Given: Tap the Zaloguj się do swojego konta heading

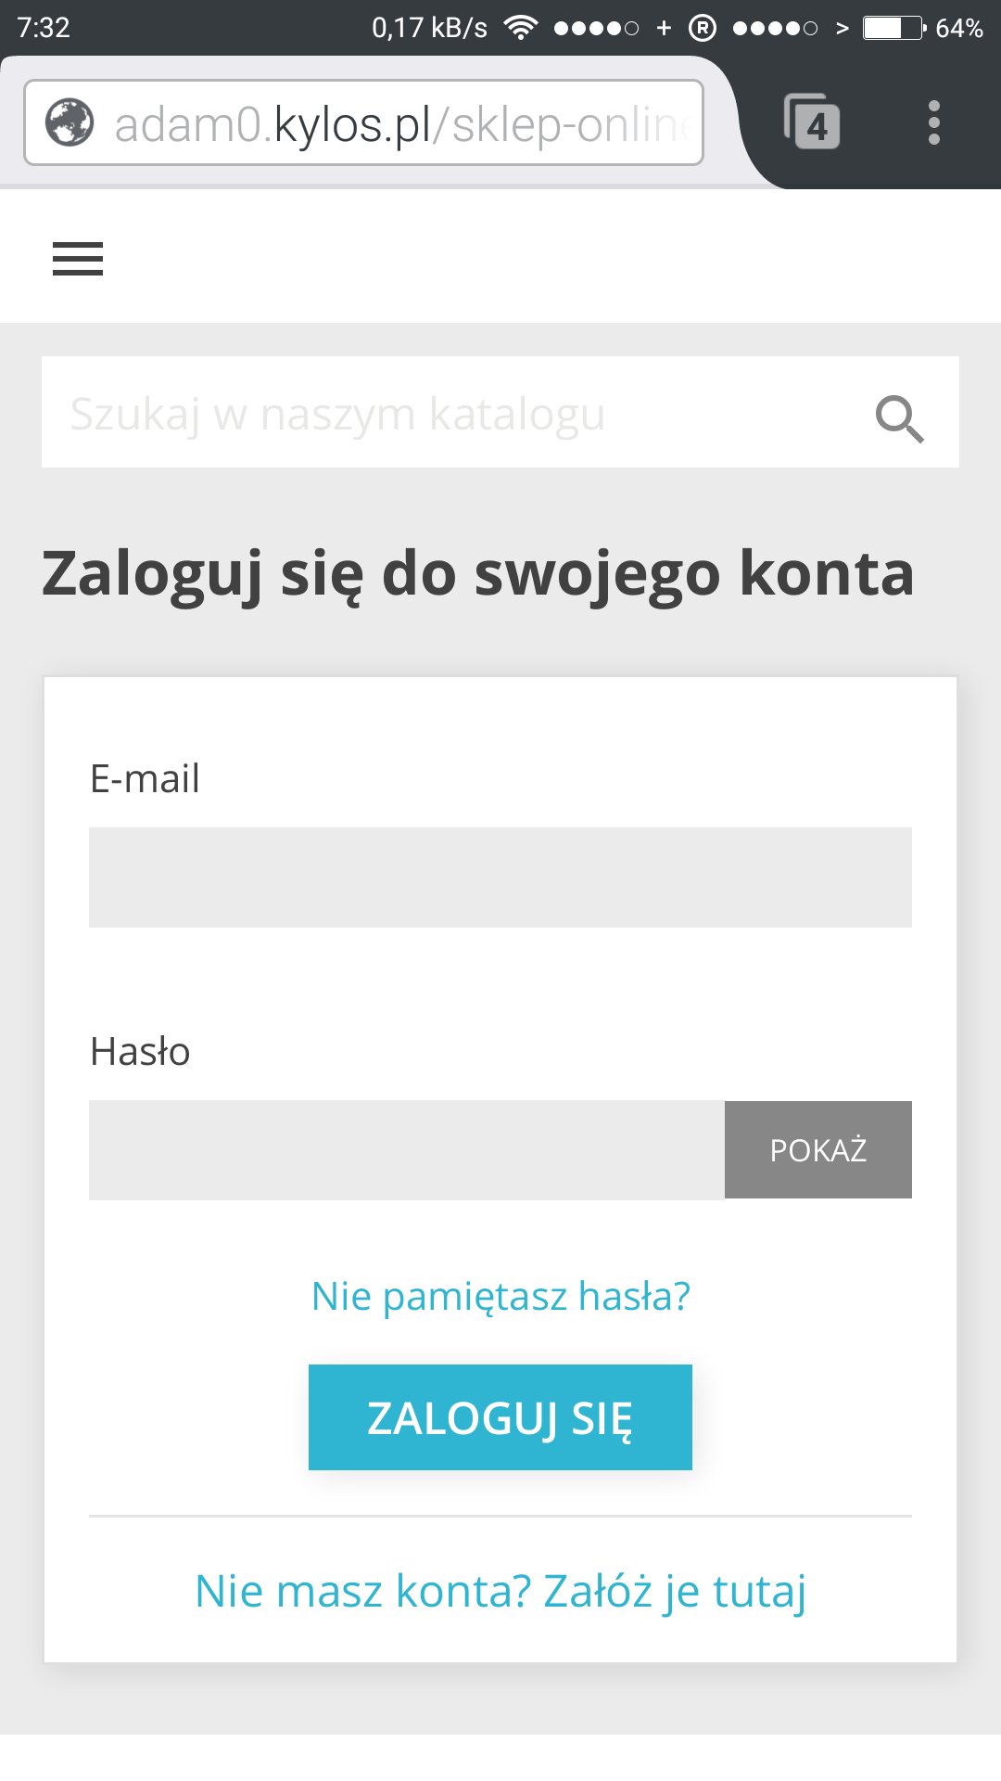Looking at the screenshot, I should click(478, 573).
